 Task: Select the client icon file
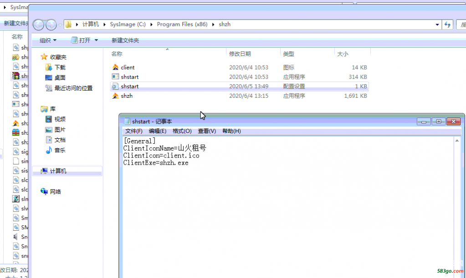115,67
